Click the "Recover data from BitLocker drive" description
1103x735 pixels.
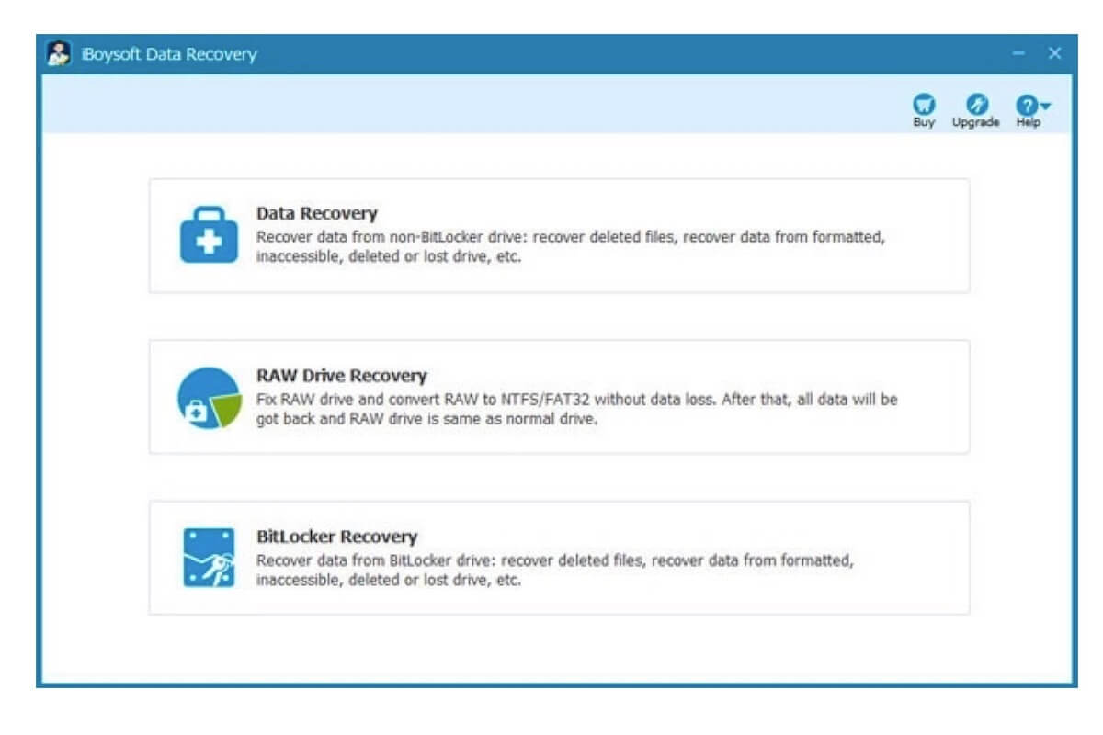(555, 570)
